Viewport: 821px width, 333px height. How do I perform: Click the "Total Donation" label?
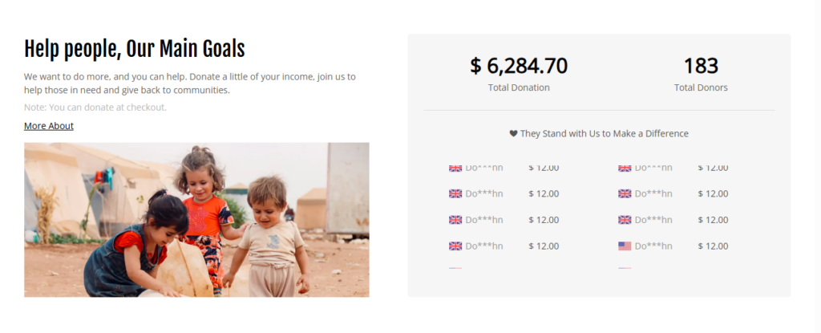pos(519,87)
